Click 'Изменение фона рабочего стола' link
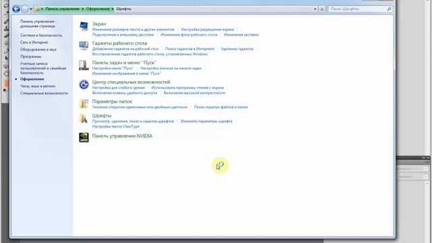 (x=189, y=34)
